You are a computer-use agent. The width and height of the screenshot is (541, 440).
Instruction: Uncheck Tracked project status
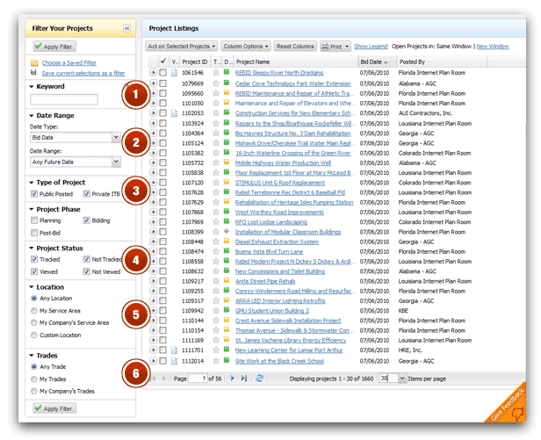[x=34, y=259]
